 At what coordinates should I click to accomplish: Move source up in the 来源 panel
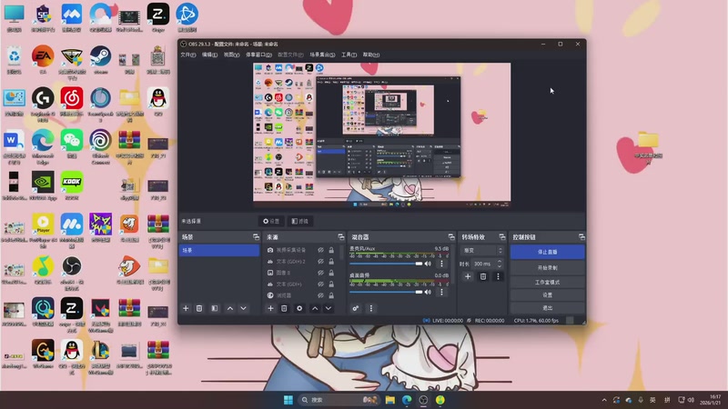pos(315,308)
